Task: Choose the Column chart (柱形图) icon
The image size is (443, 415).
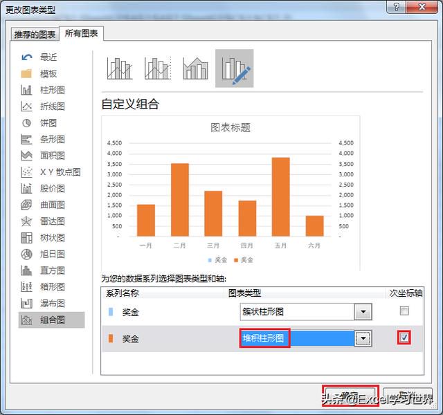Action: click(x=26, y=90)
